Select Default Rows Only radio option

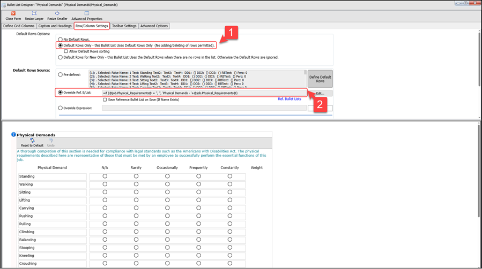pyautogui.click(x=60, y=45)
